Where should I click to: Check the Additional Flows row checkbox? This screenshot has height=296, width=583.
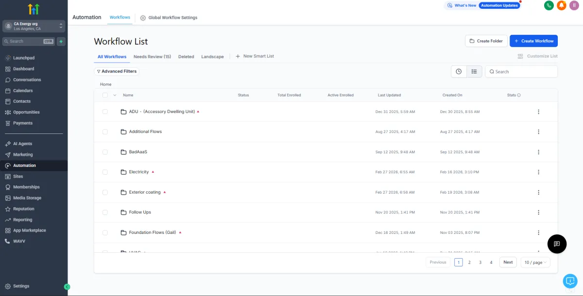tap(105, 132)
